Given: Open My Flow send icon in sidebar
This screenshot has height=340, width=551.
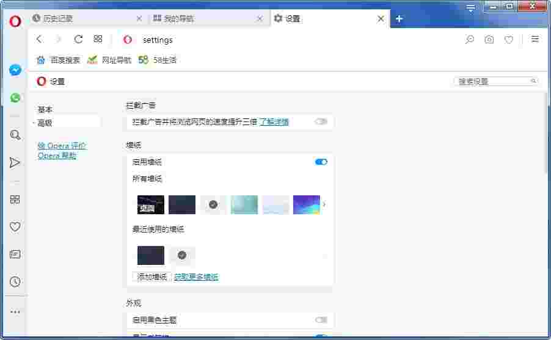Looking at the screenshot, I should (x=15, y=162).
